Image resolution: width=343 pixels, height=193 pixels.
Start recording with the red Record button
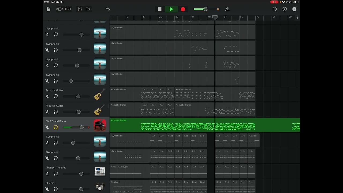183,9
